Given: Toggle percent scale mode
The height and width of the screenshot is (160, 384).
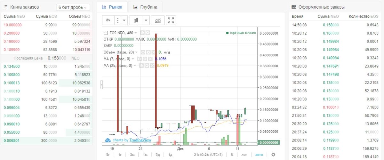Looking at the screenshot, I should 232,155.
